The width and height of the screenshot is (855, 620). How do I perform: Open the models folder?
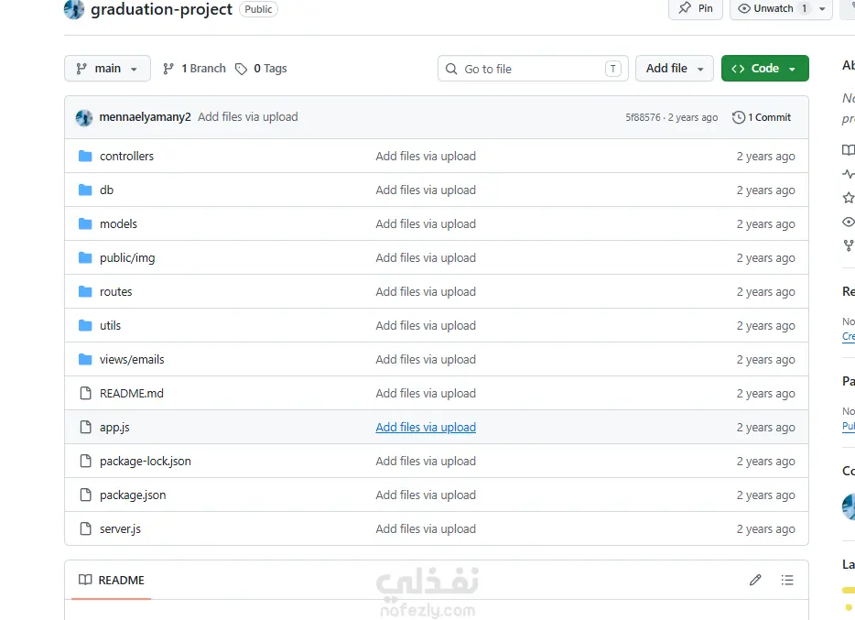coord(118,223)
